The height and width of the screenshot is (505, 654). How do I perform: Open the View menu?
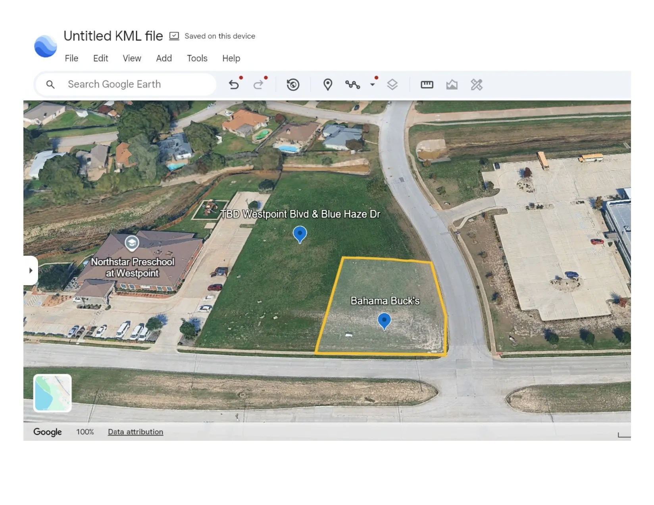point(132,58)
